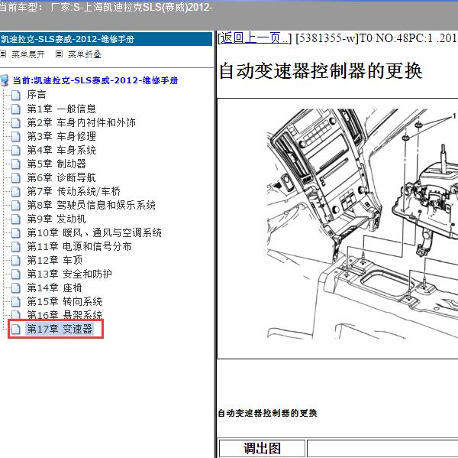Click the root manual icon beside 当前:凯迪拉克
Image resolution: width=458 pixels, height=458 pixels.
(x=5, y=80)
